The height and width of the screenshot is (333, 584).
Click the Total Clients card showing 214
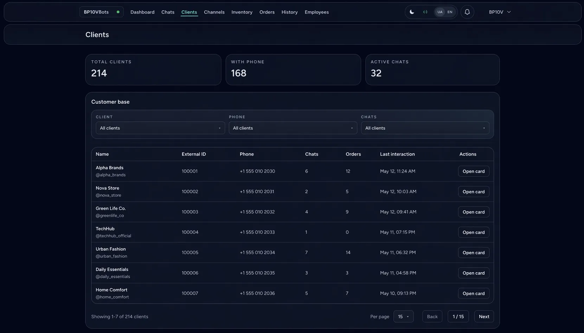pyautogui.click(x=153, y=70)
